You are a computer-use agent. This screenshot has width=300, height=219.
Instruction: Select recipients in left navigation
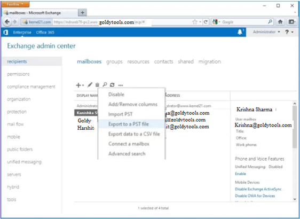coord(31,61)
